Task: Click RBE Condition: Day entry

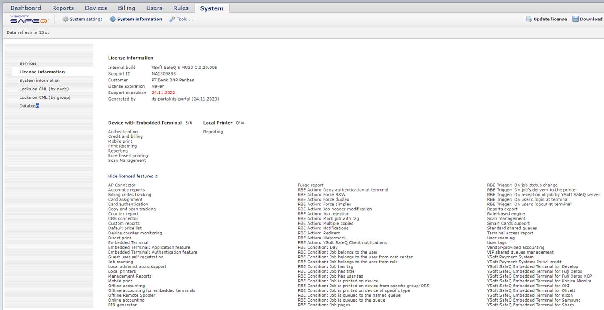Action: 318,247
